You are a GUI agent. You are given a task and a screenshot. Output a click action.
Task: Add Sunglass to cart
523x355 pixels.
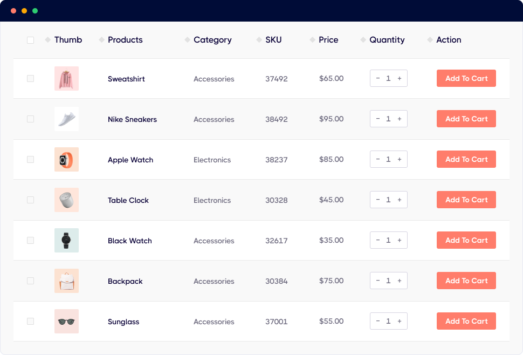point(466,322)
